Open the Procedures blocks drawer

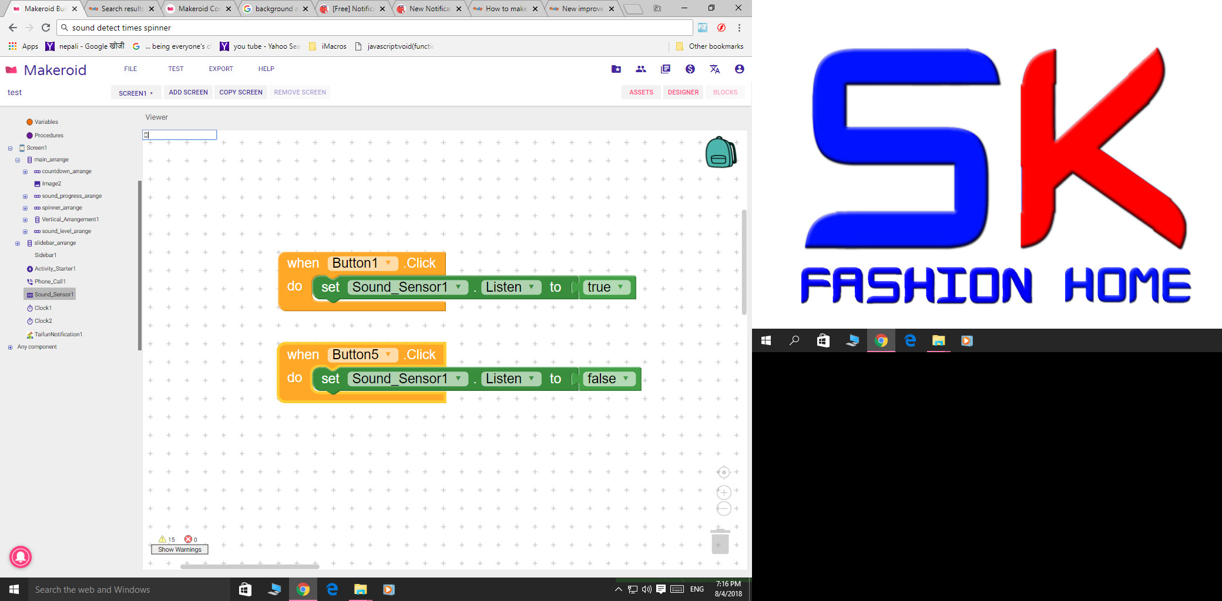pyautogui.click(x=45, y=136)
